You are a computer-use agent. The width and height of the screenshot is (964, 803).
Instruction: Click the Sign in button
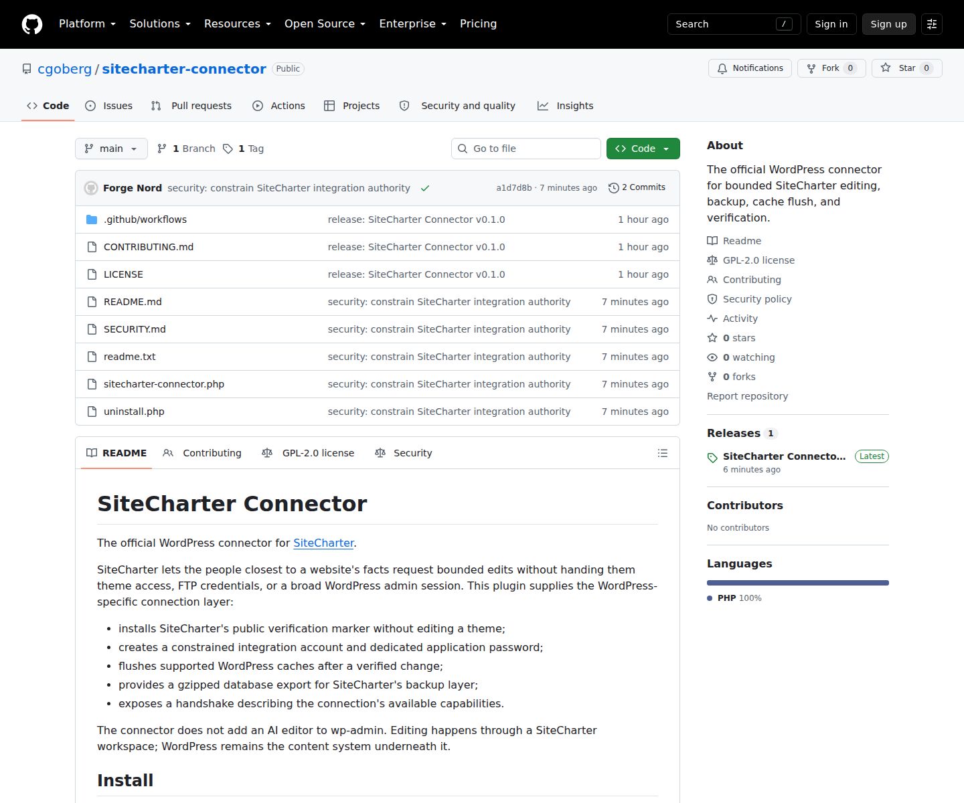(x=831, y=24)
